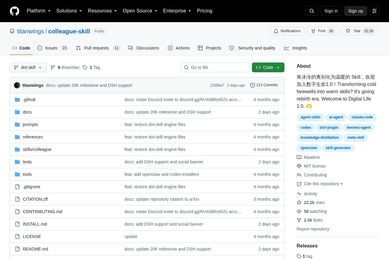This screenshot has height=259, width=389.
Task: Click the commit history clock icon
Action: pos(253,85)
